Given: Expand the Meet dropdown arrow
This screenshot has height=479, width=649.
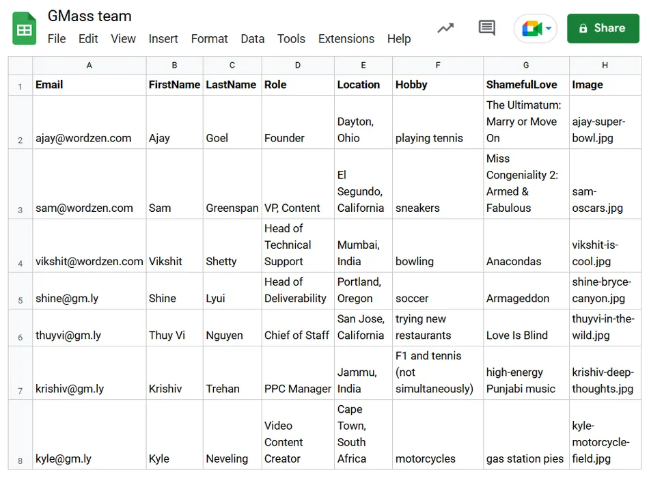Looking at the screenshot, I should coord(549,29).
